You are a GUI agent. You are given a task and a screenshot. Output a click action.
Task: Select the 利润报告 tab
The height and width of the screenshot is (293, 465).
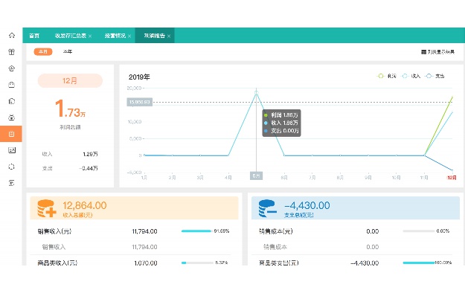point(155,36)
